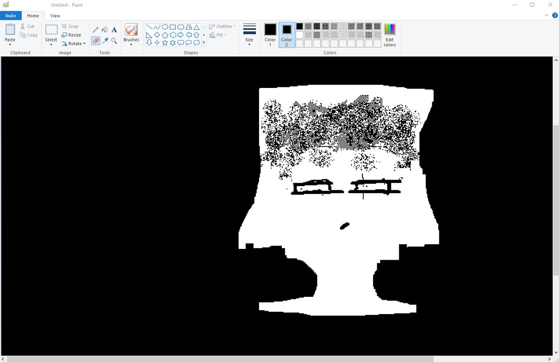Click the Magnifier tool
This screenshot has width=559, height=362.
(114, 41)
